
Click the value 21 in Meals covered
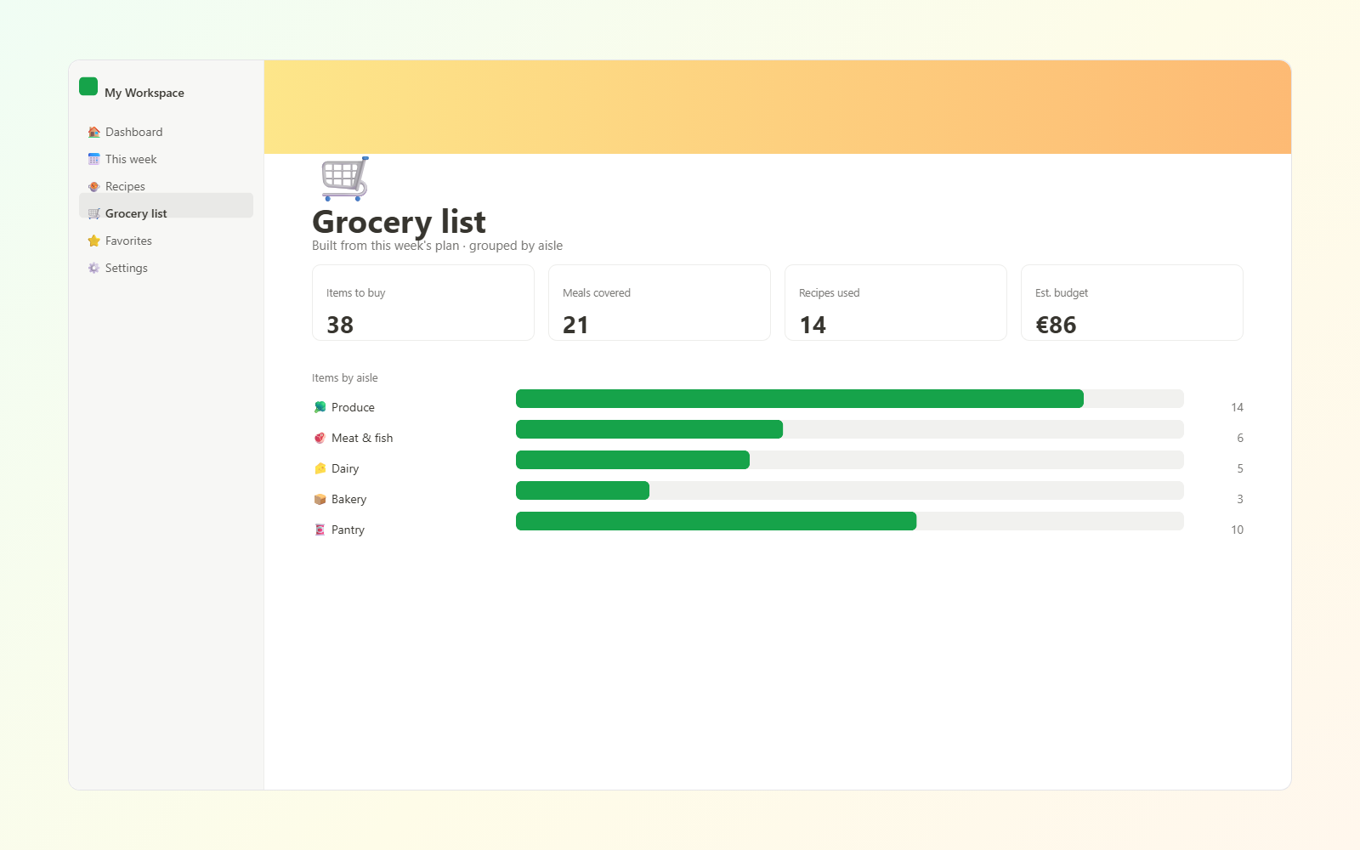tap(575, 325)
